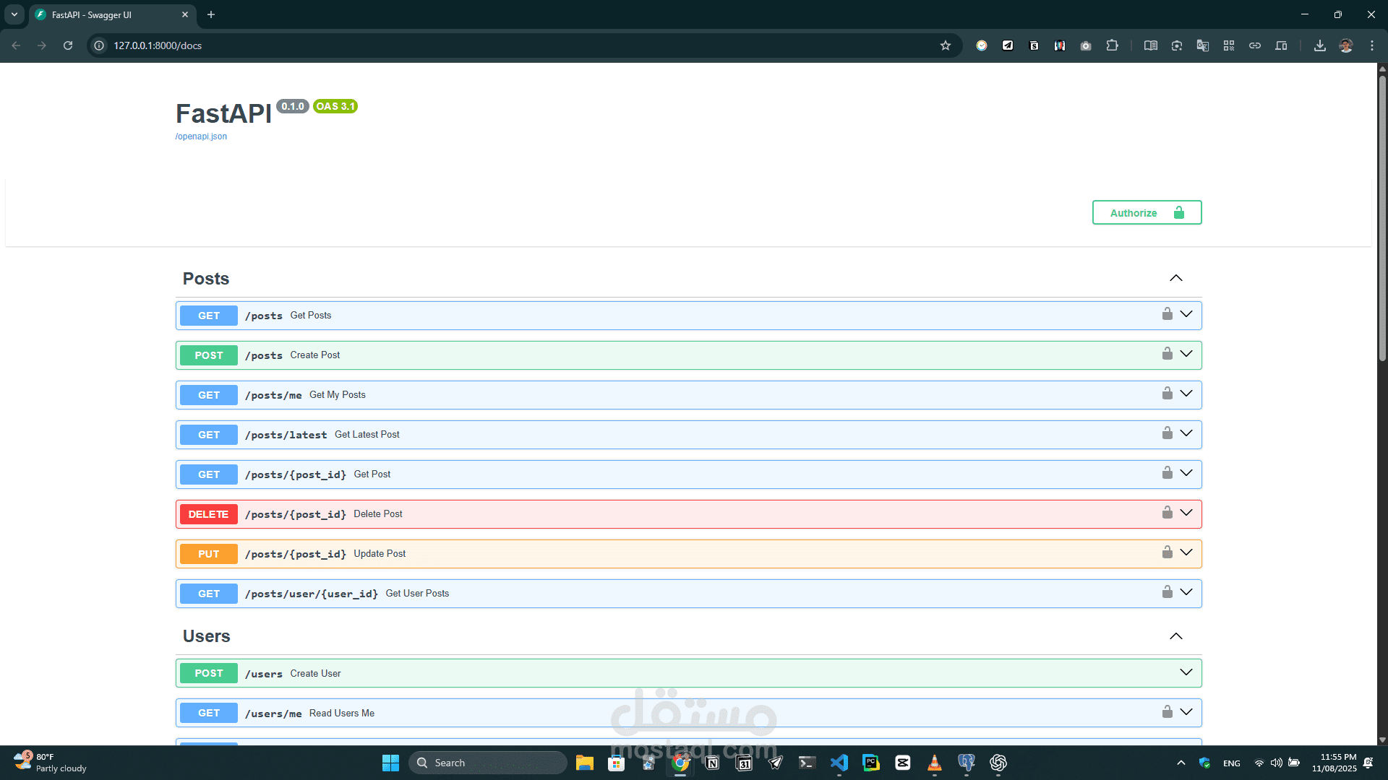The image size is (1388, 780).
Task: Expand the GET /posts/latest endpoint chevron
Action: click(1186, 433)
